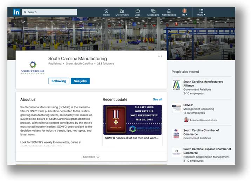Image resolution: width=251 pixels, height=181 pixels.
Task: Open the Me profile dropdown
Action: 184,12
